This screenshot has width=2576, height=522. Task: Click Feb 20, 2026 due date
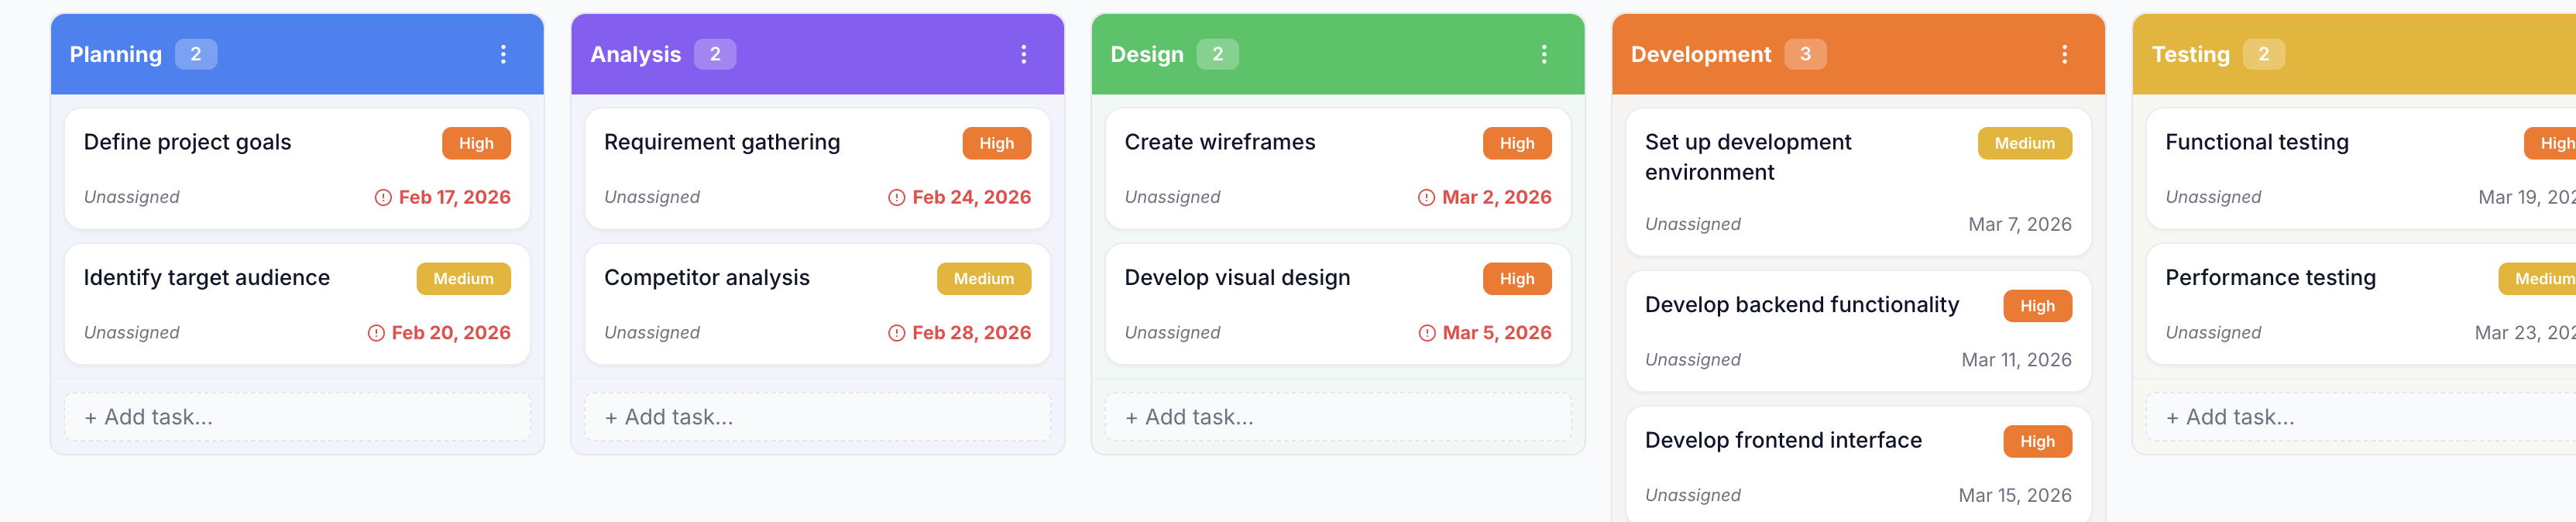coord(451,333)
